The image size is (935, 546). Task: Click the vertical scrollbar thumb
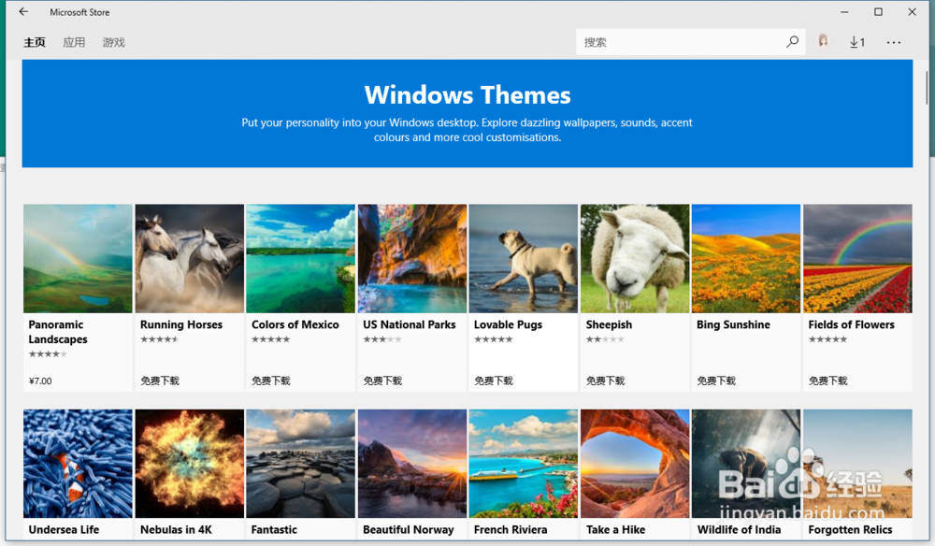pyautogui.click(x=927, y=88)
